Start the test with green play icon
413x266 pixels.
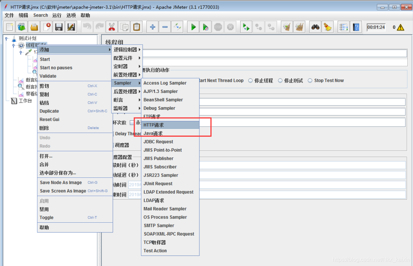click(193, 27)
